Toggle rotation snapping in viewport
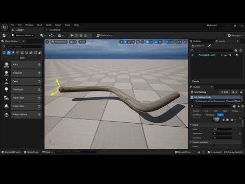Screen dimensions: 245x184 point(156,42)
